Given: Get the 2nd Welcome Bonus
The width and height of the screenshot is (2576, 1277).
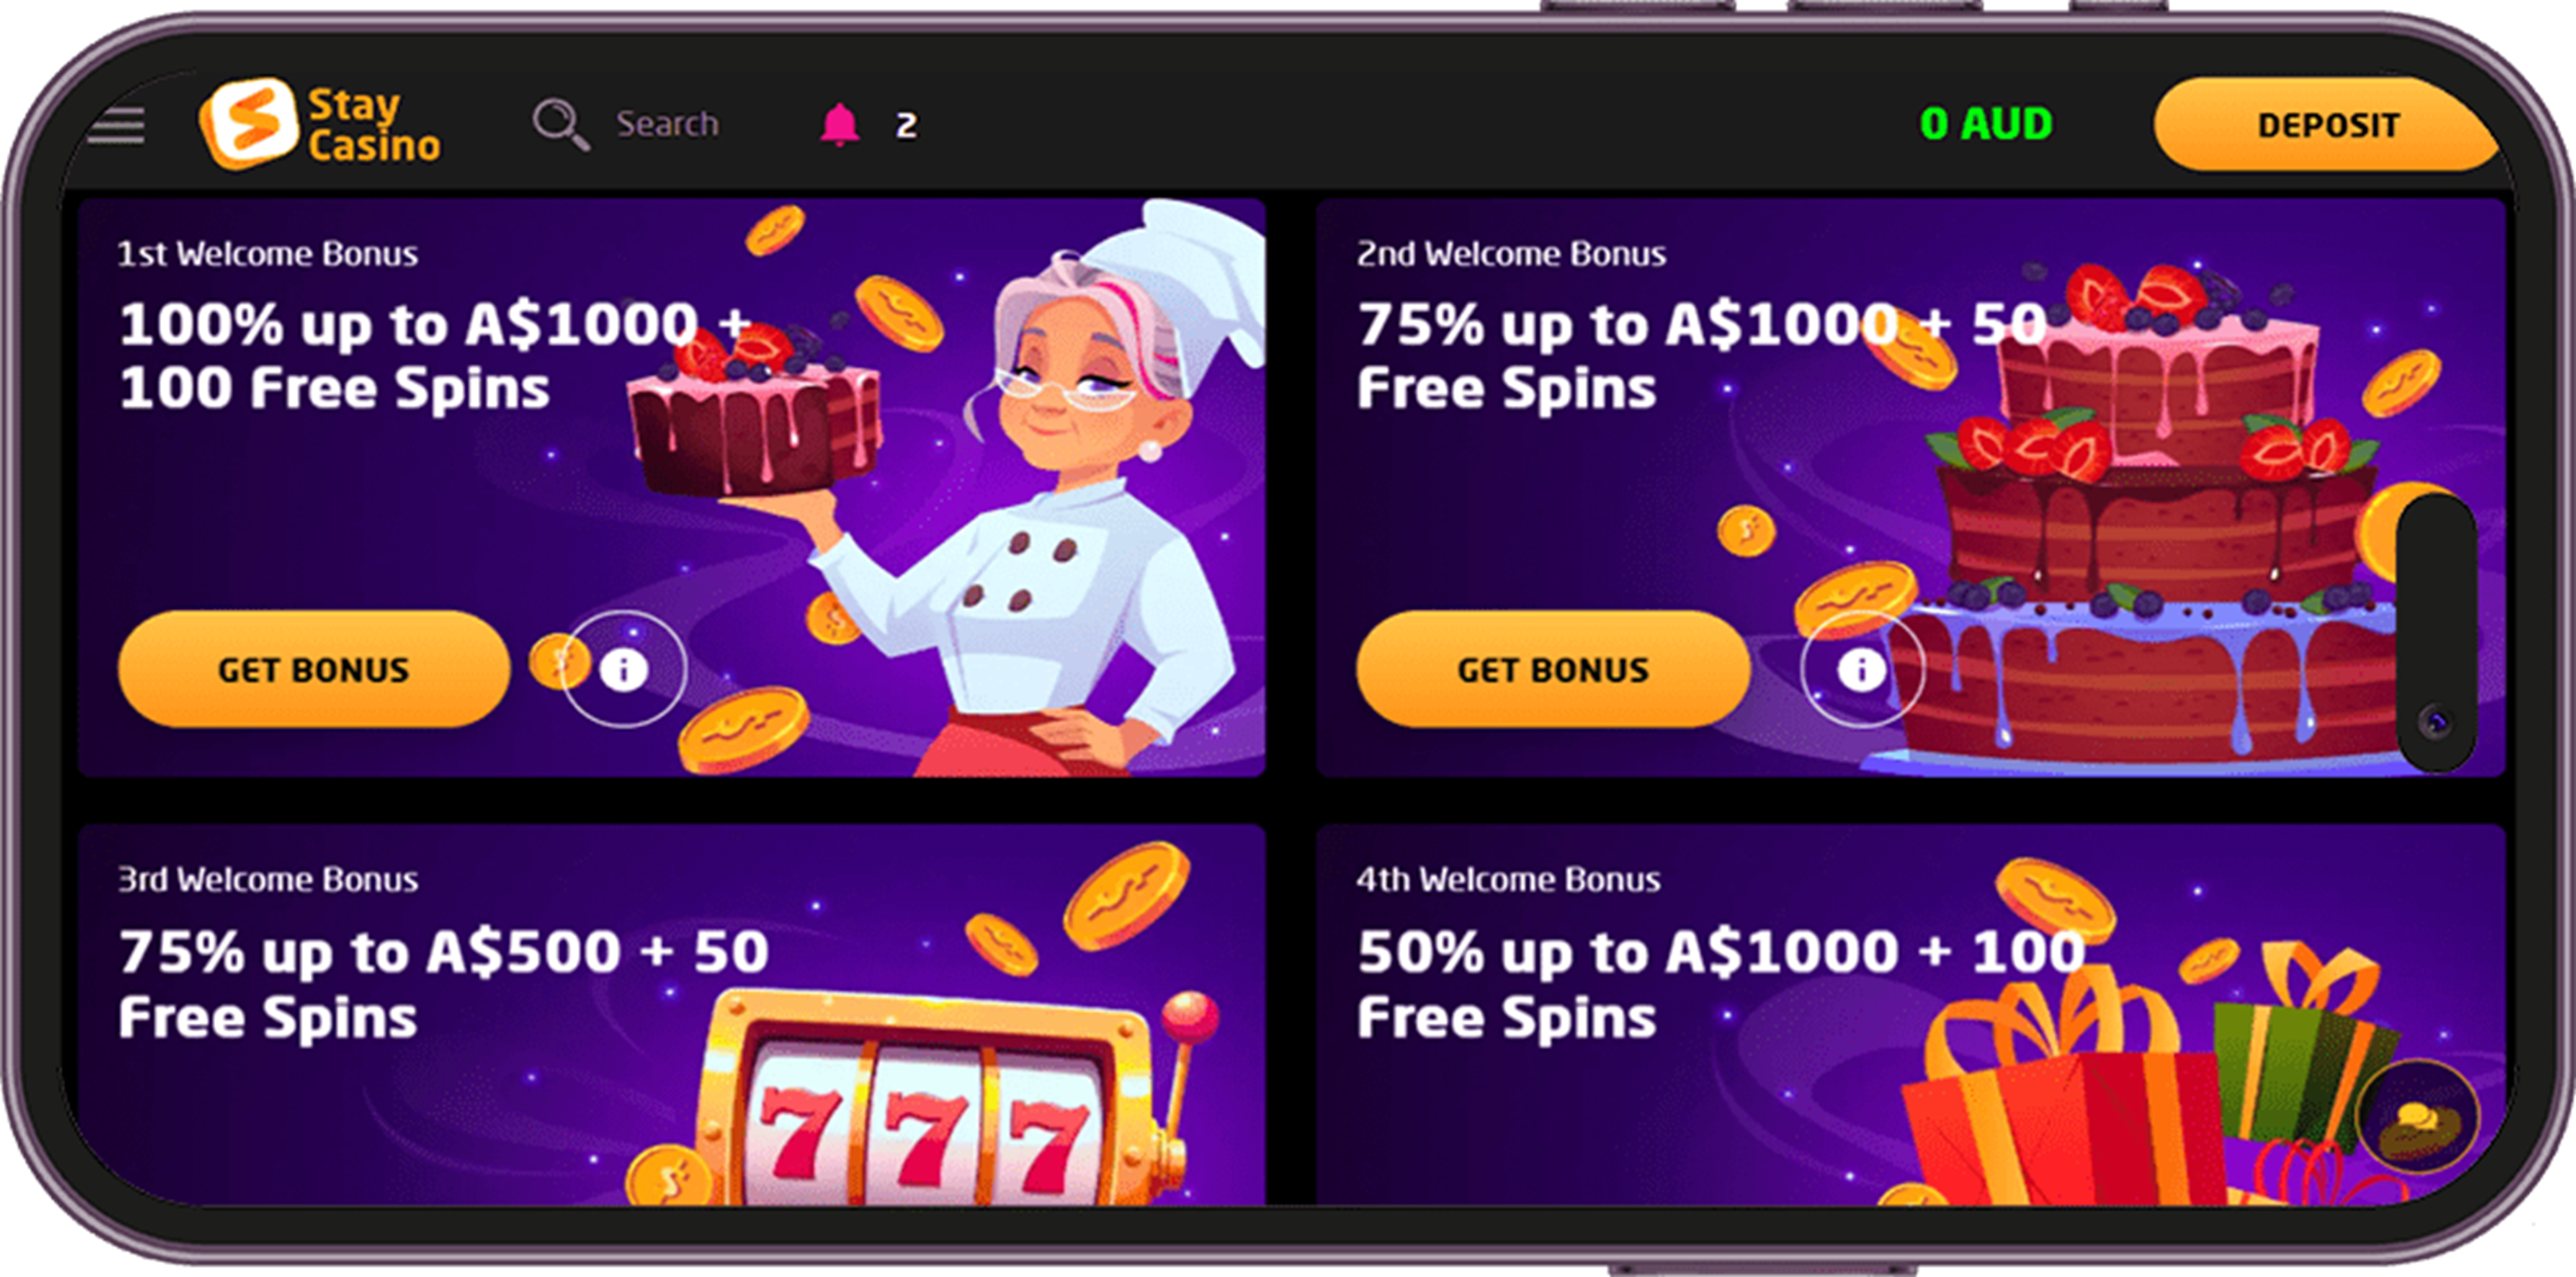Looking at the screenshot, I should [1553, 669].
